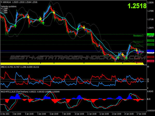This screenshot has height=116, width=155.
Task: Click the Yesterday quotations text
Action: 9,6
